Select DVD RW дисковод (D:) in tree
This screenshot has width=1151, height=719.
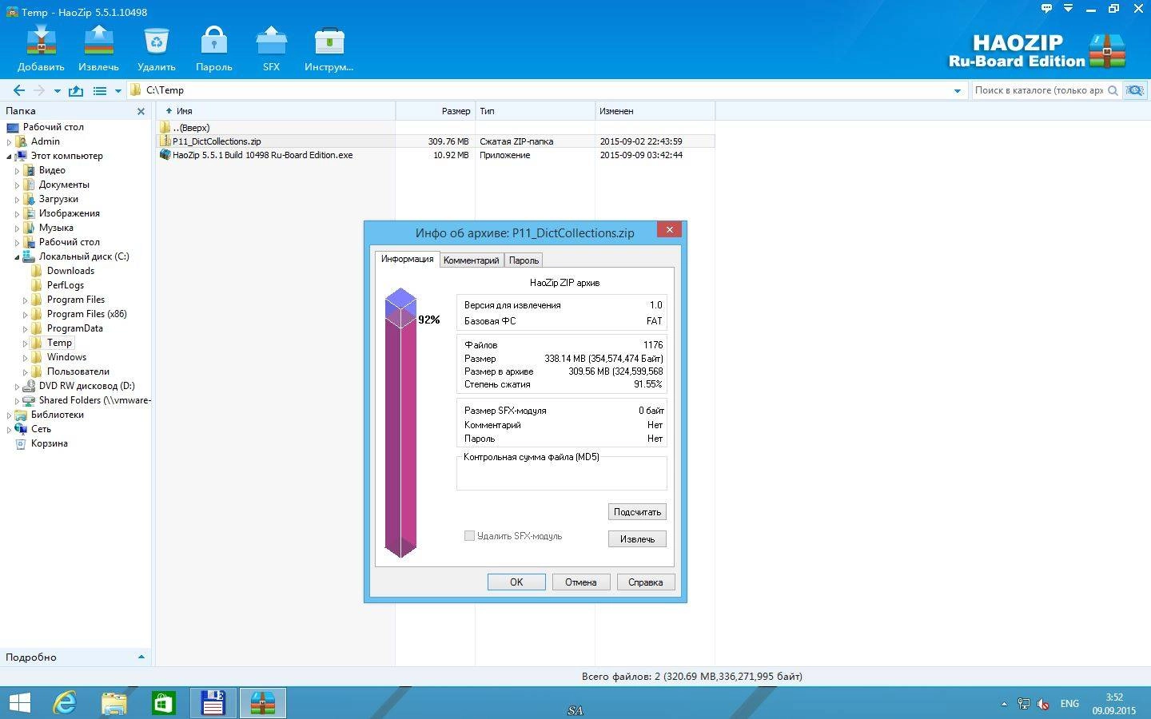pyautogui.click(x=86, y=386)
